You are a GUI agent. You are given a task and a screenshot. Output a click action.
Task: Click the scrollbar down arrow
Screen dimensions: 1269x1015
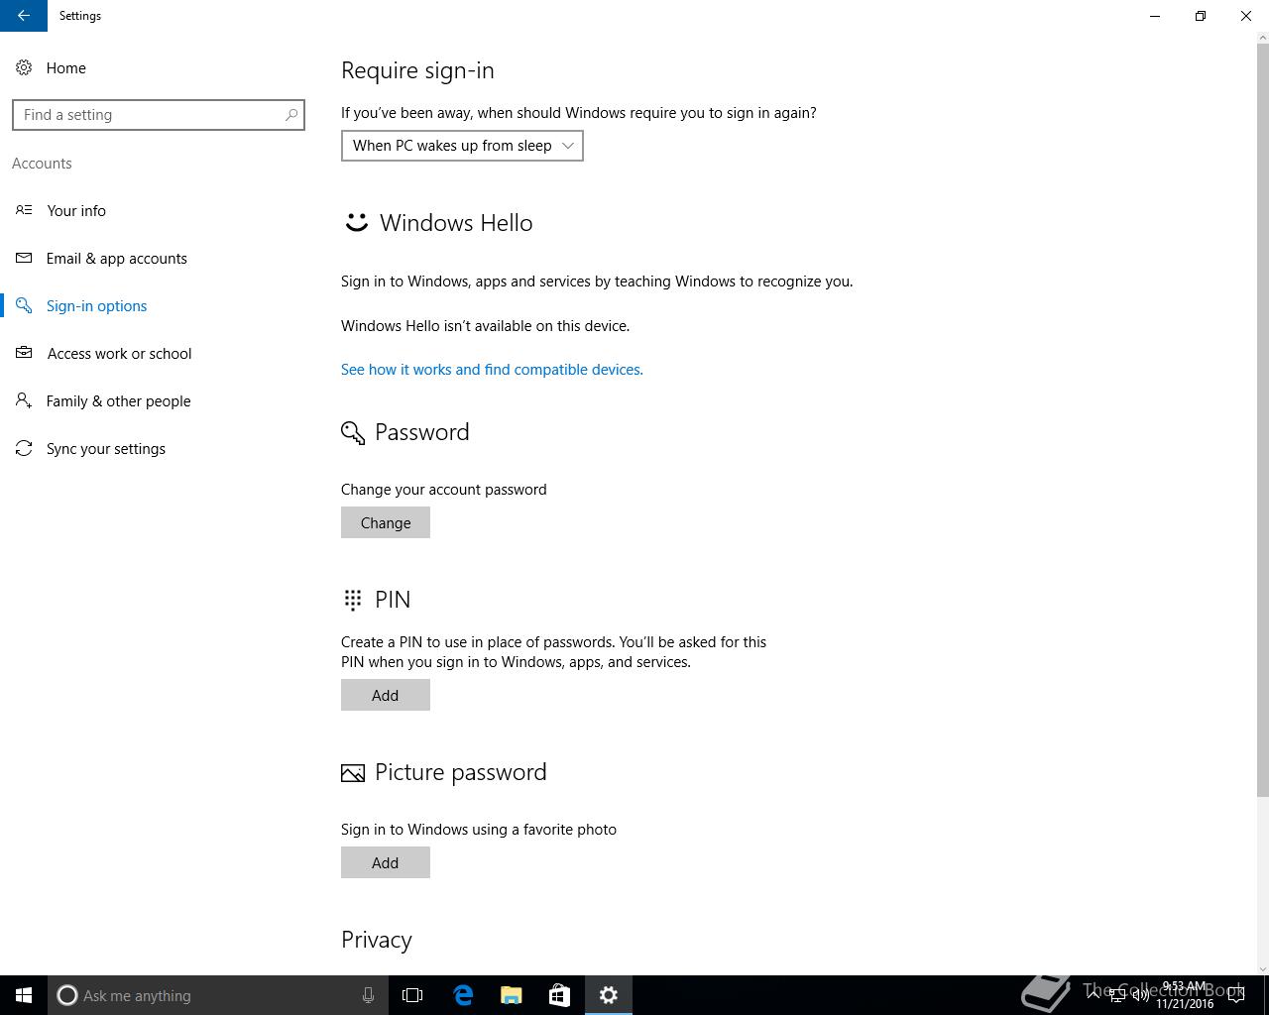(x=1262, y=968)
